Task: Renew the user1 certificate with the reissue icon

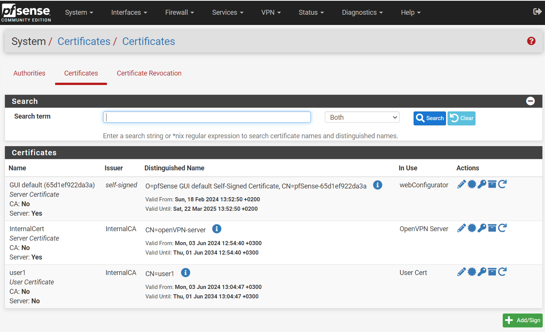Action: (x=502, y=272)
